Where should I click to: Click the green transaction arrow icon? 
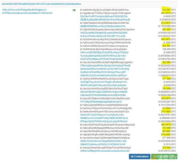coord(74,10)
